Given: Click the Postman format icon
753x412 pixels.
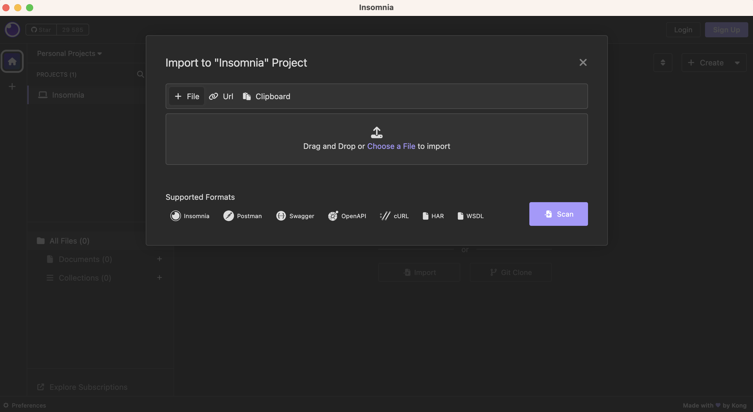Looking at the screenshot, I should pyautogui.click(x=228, y=216).
